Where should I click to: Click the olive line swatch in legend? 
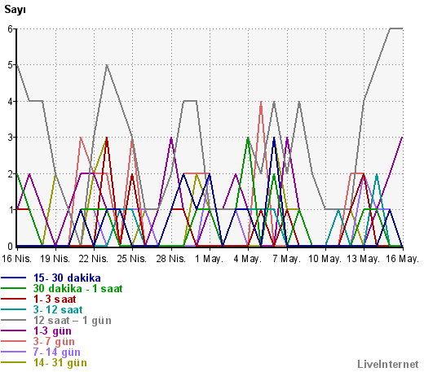point(14,362)
